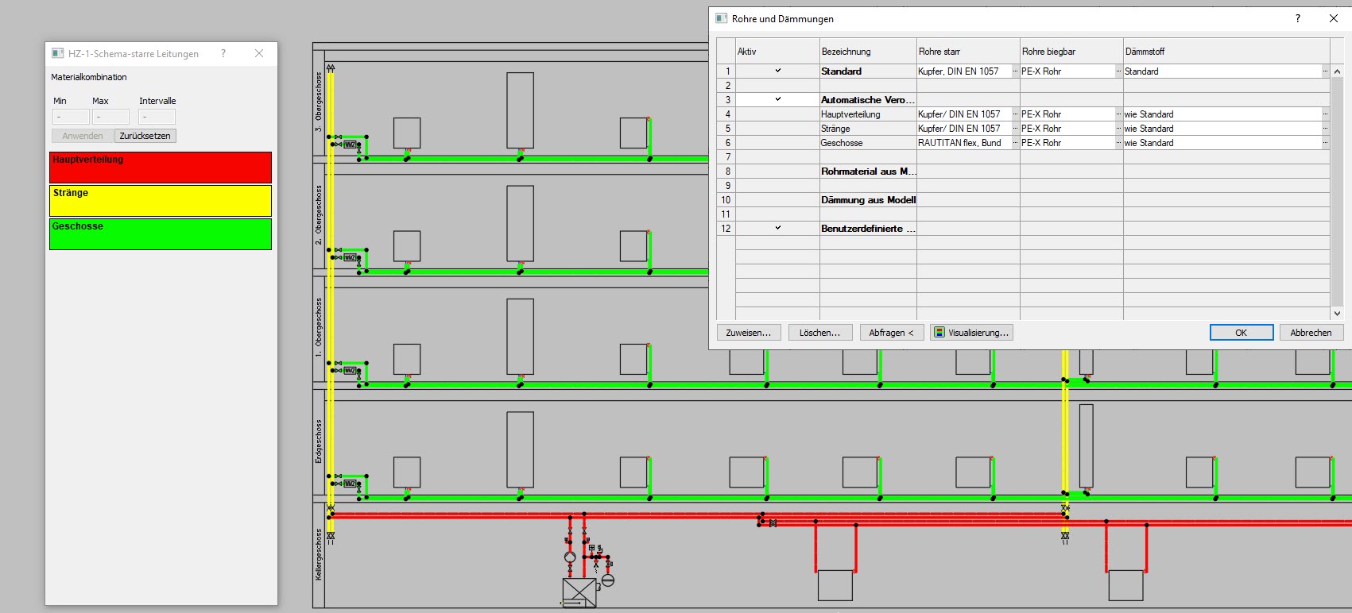This screenshot has width=1352, height=613.
Task: Click the help icon in HZ-1-Schema window
Action: (x=223, y=53)
